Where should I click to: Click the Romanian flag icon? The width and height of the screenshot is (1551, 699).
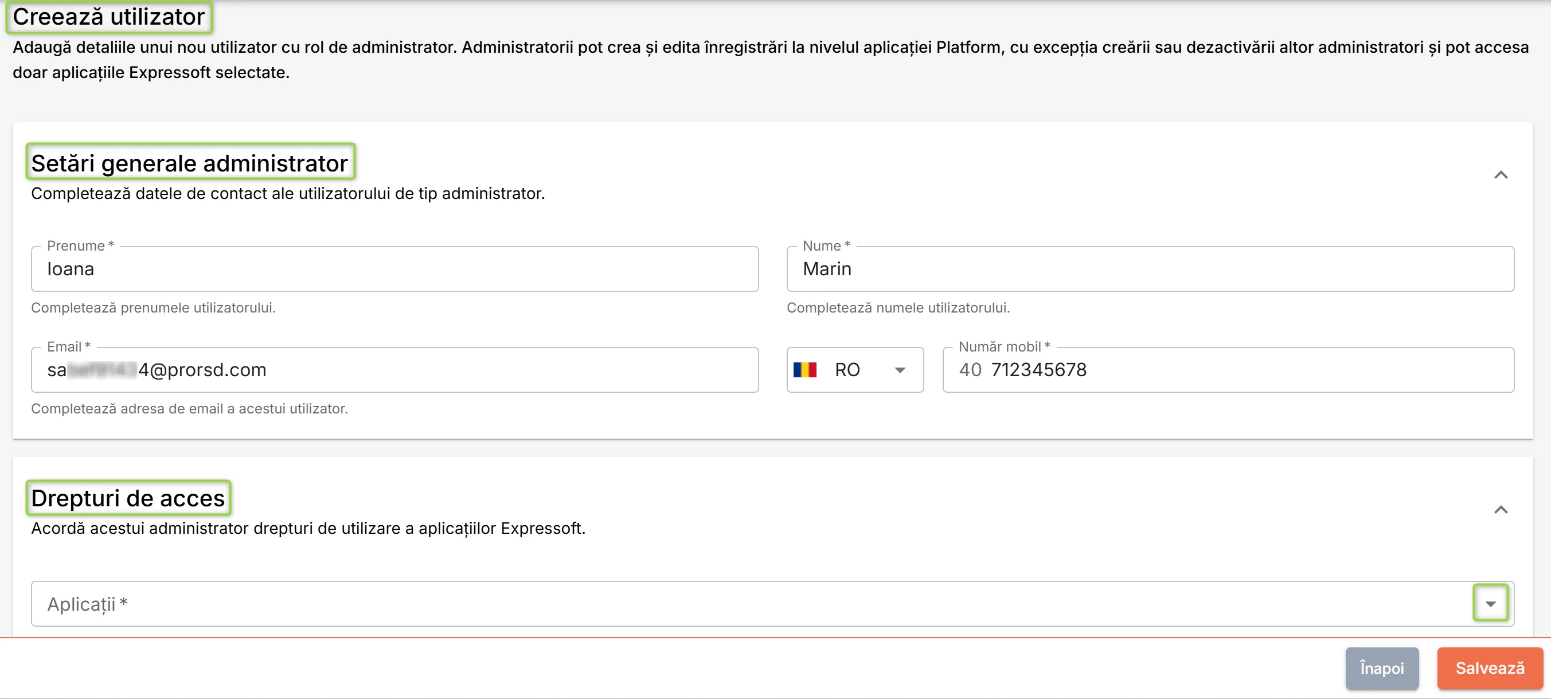pos(805,369)
